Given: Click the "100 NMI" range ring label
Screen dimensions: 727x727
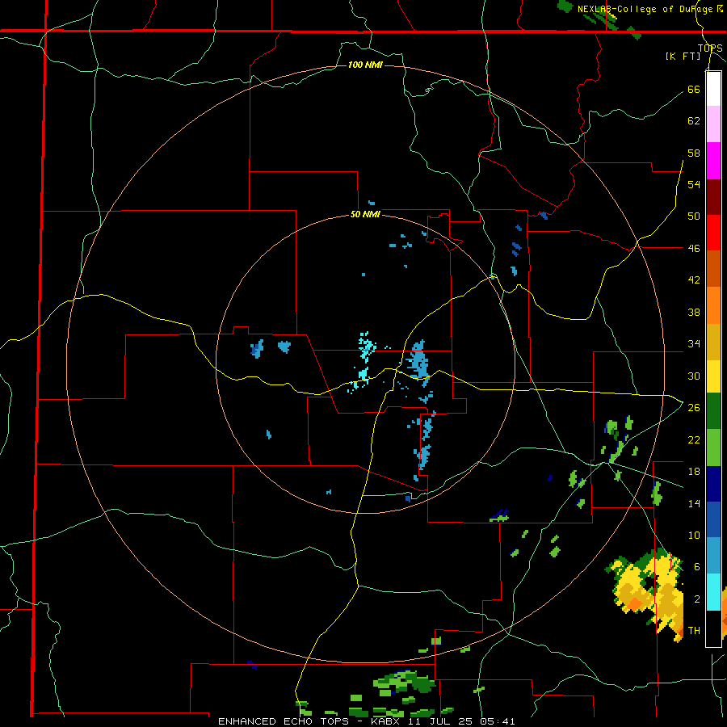Looking at the screenshot, I should (x=365, y=65).
